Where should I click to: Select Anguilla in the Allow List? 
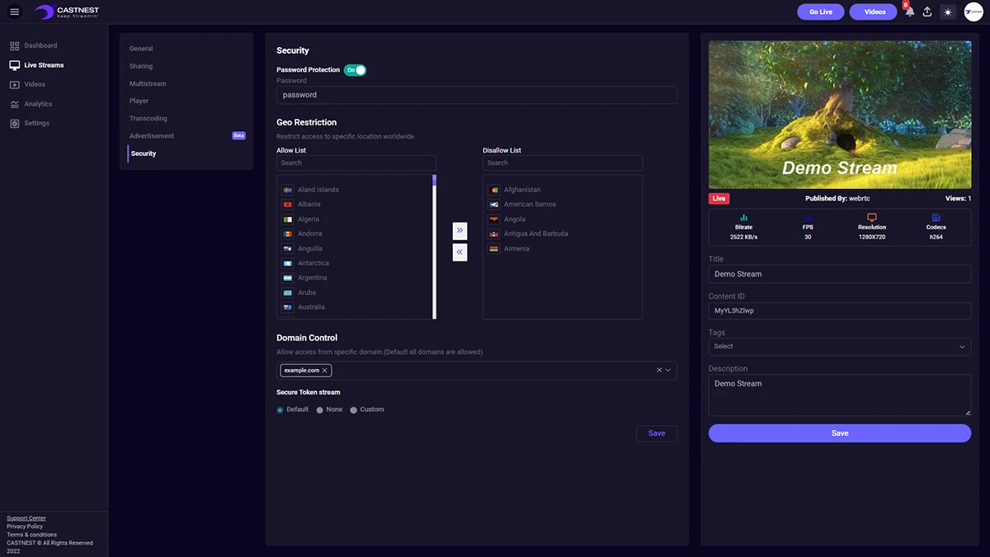pyautogui.click(x=310, y=249)
